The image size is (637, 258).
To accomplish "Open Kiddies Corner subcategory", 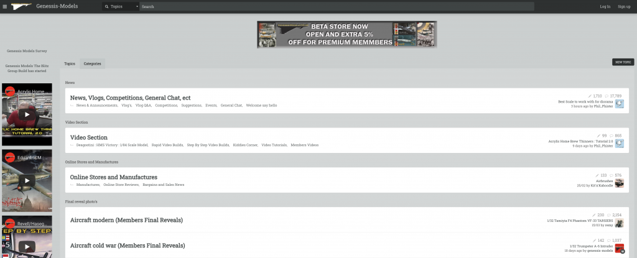I will 245,145.
